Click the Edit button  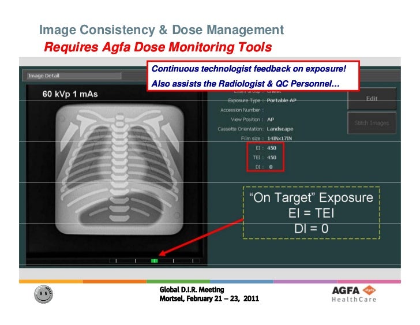click(372, 99)
